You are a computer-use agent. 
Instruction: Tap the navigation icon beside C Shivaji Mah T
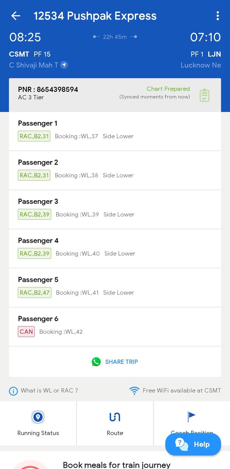[x=64, y=65]
